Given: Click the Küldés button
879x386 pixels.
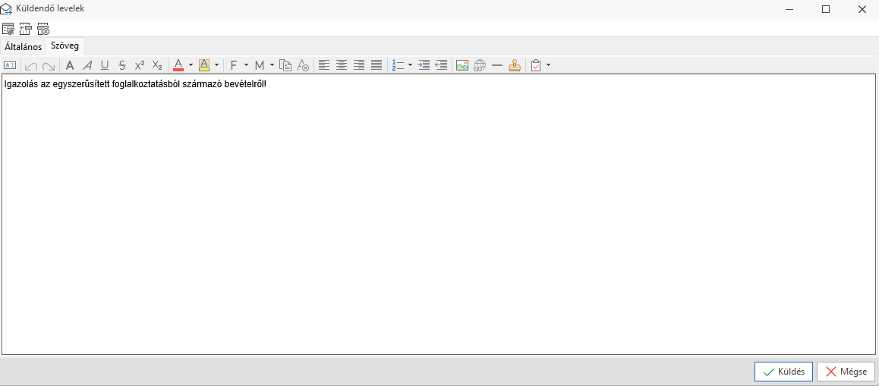Looking at the screenshot, I should pos(783,372).
